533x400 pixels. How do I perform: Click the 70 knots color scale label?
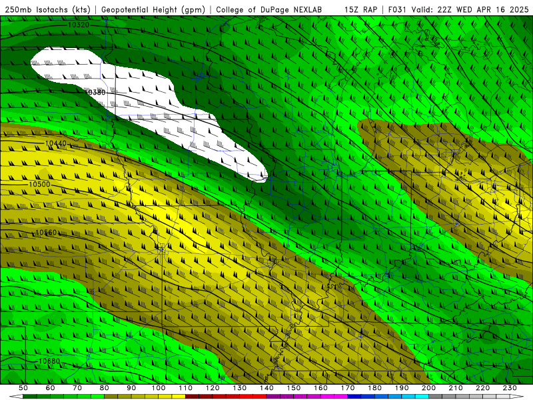pos(77,388)
